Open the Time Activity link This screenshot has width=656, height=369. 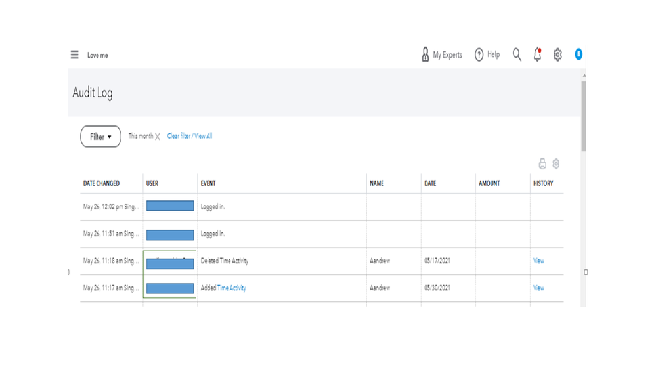pos(232,288)
